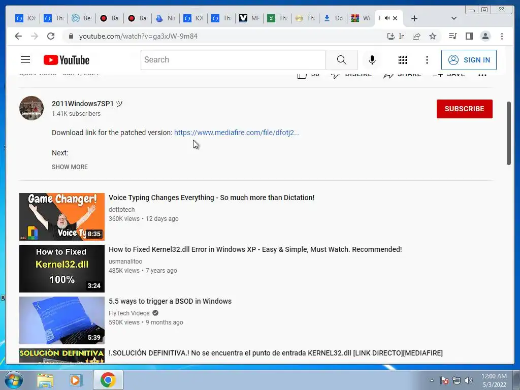Screen dimensions: 520x390
Task: Close the active YouTube tab
Action: (395, 18)
